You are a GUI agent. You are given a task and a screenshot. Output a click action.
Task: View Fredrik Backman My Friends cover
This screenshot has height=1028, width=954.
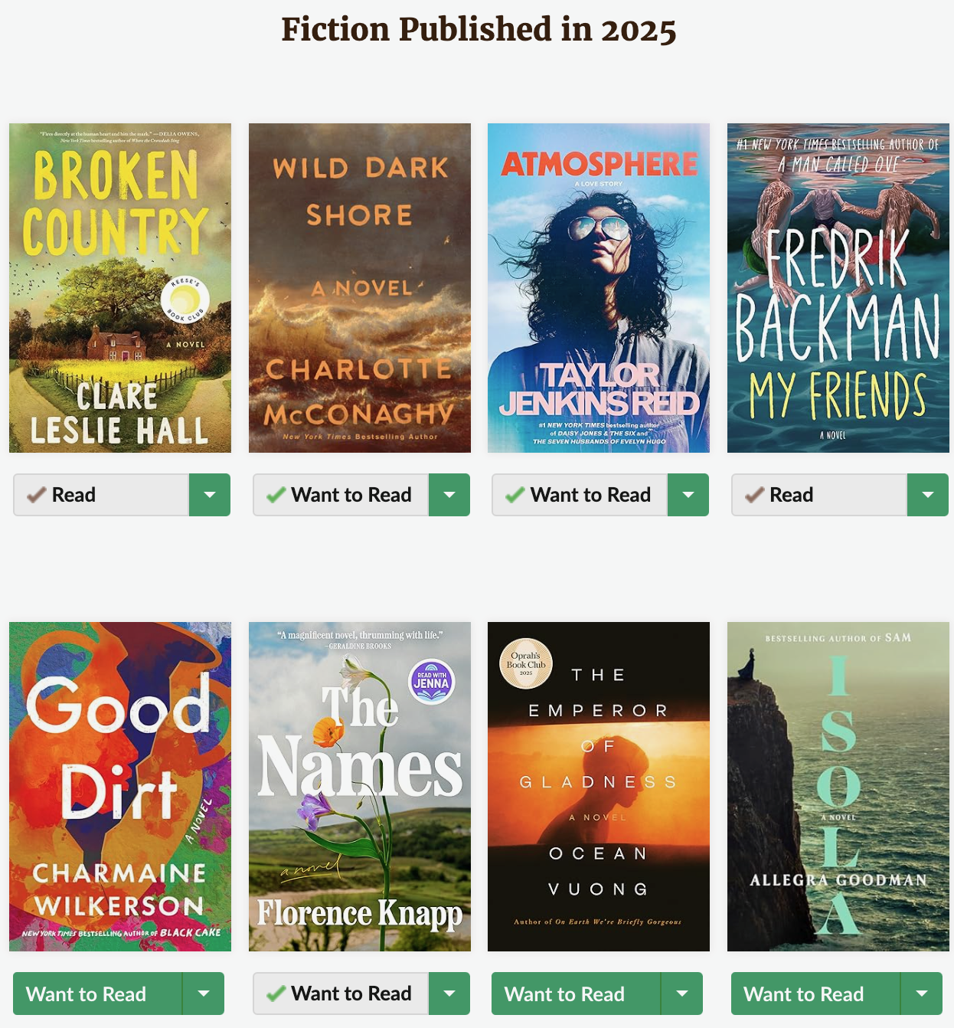click(x=838, y=288)
